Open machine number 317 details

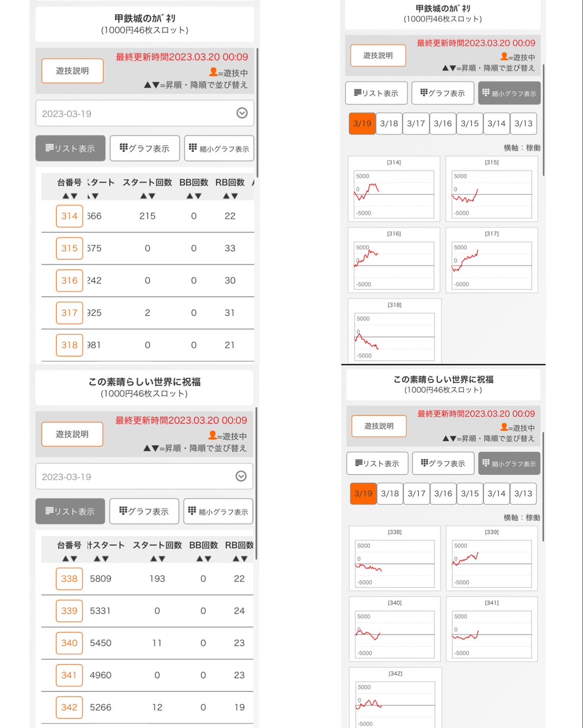tap(69, 313)
